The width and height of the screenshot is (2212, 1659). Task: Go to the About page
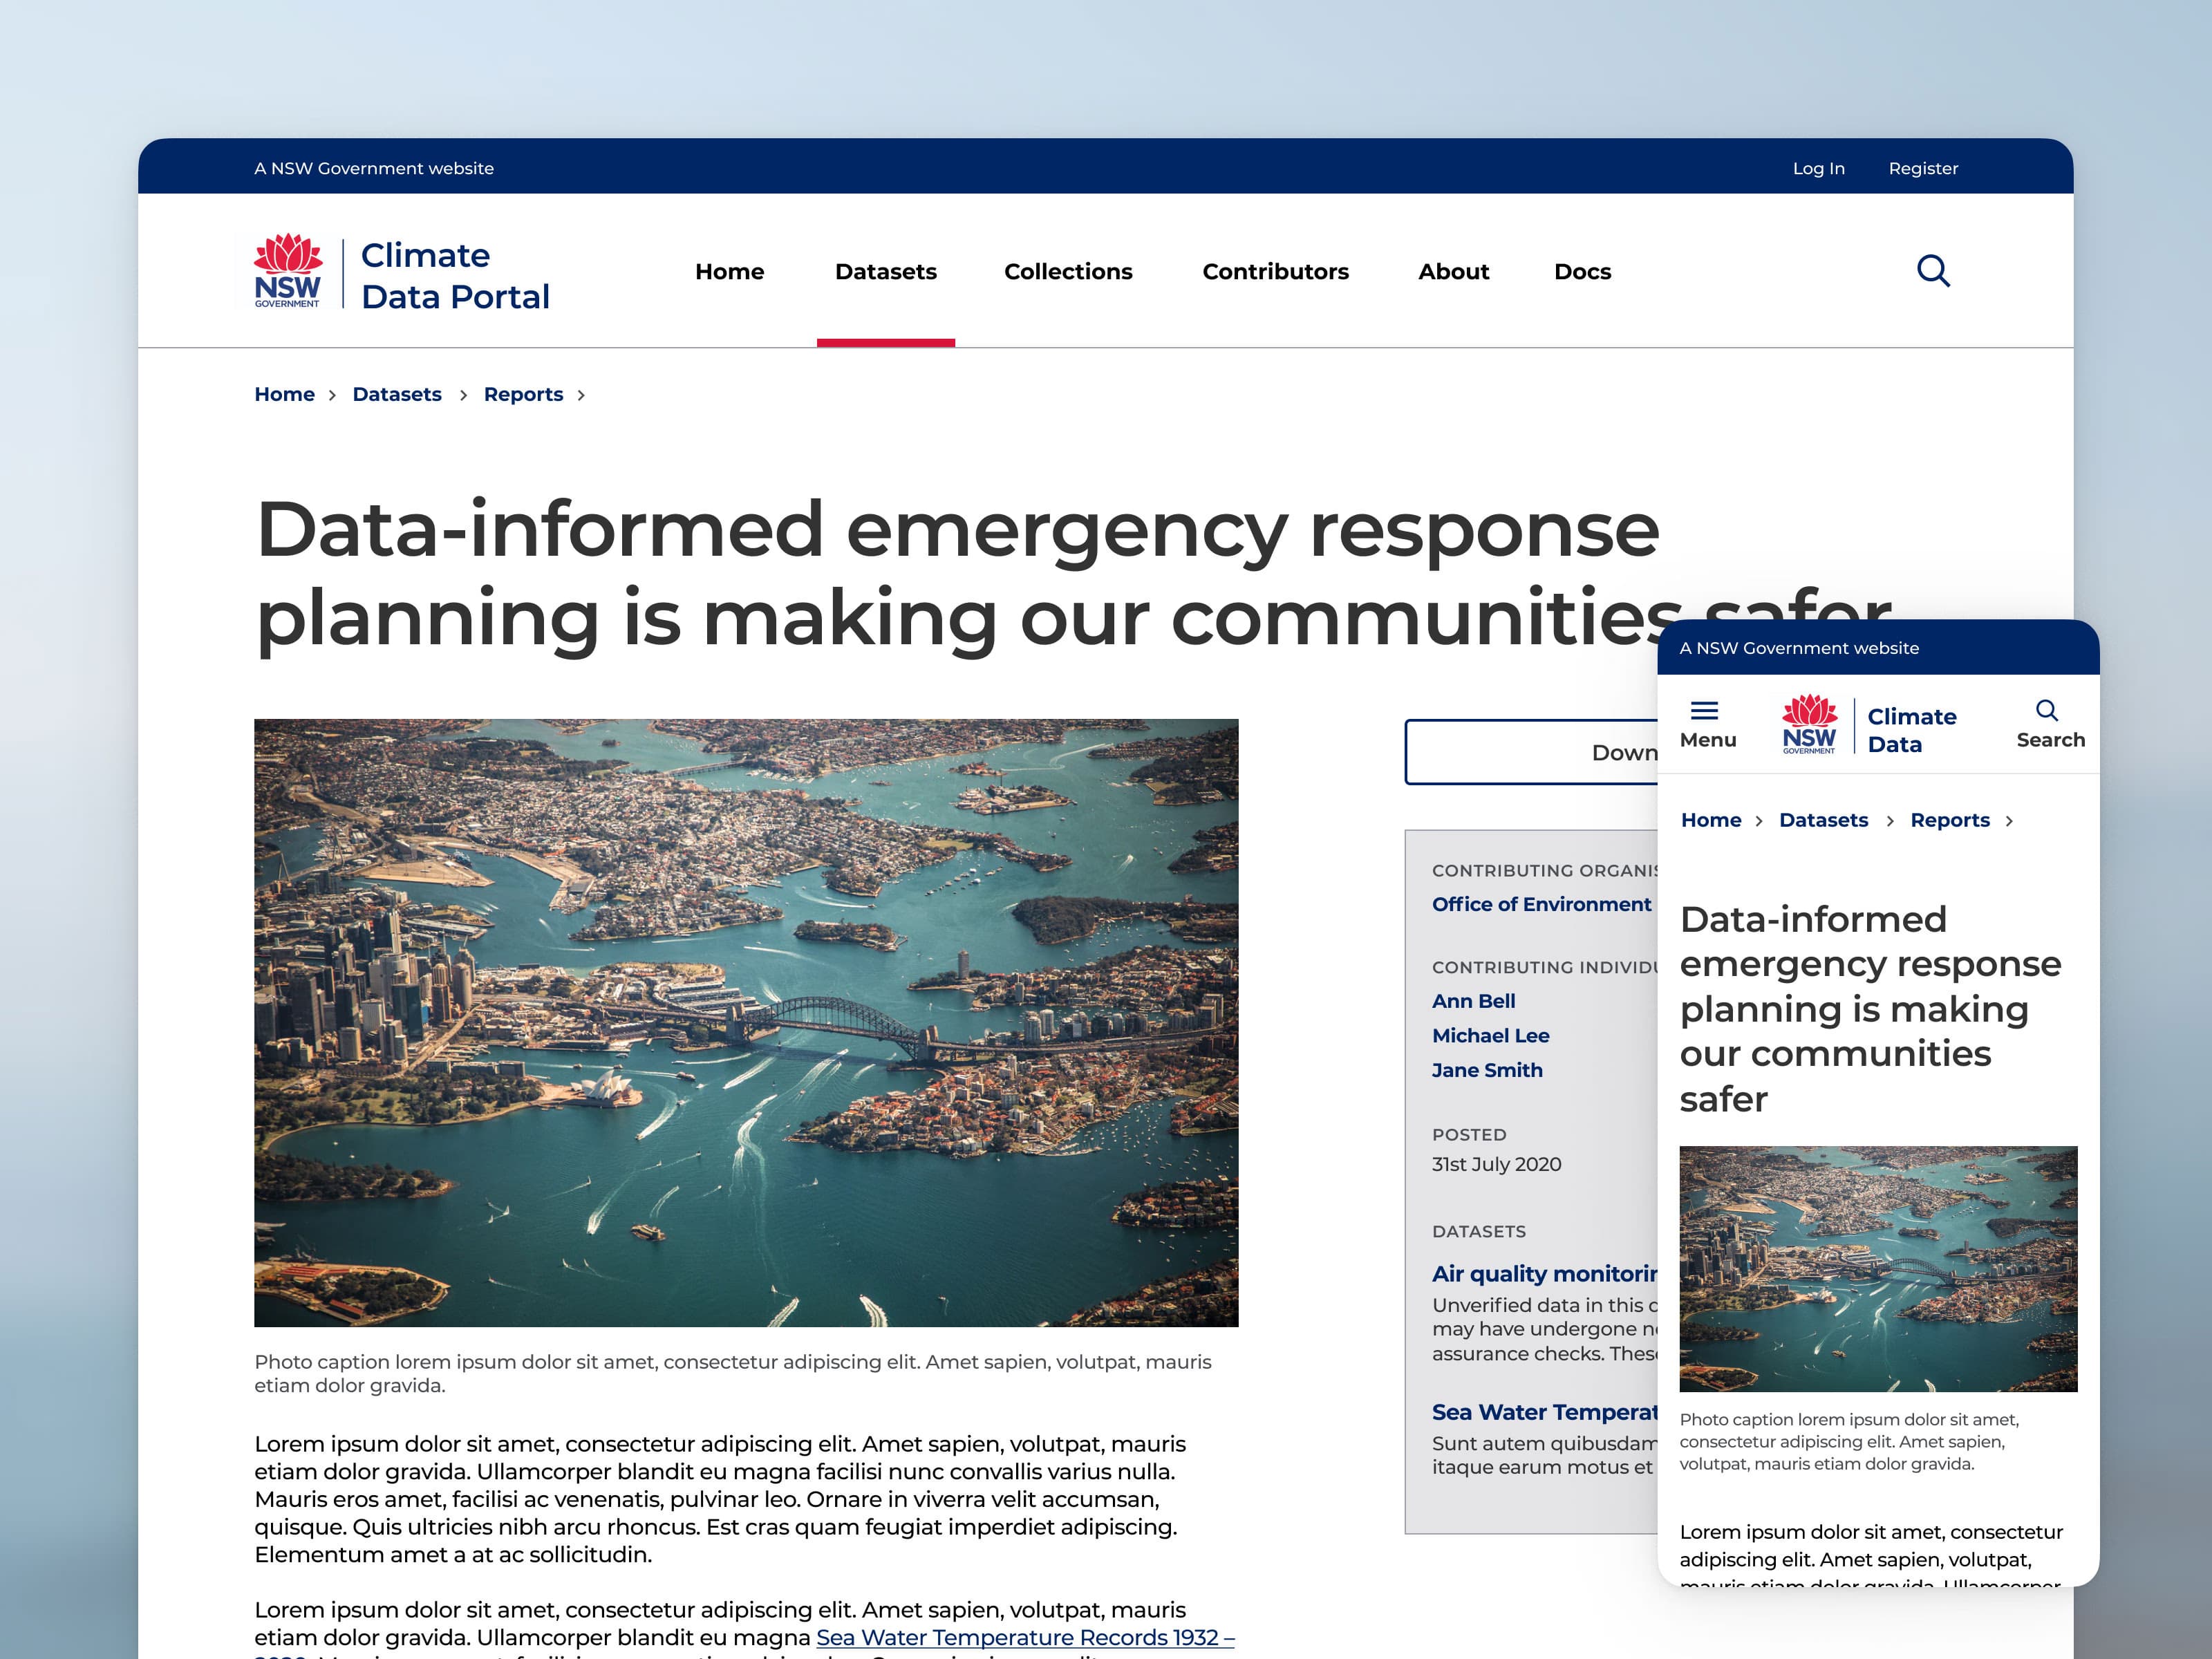pyautogui.click(x=1453, y=271)
